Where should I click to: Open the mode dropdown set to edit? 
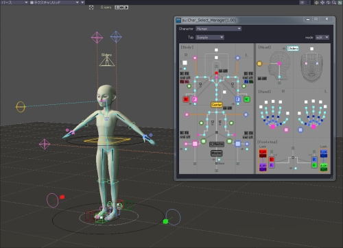322,37
